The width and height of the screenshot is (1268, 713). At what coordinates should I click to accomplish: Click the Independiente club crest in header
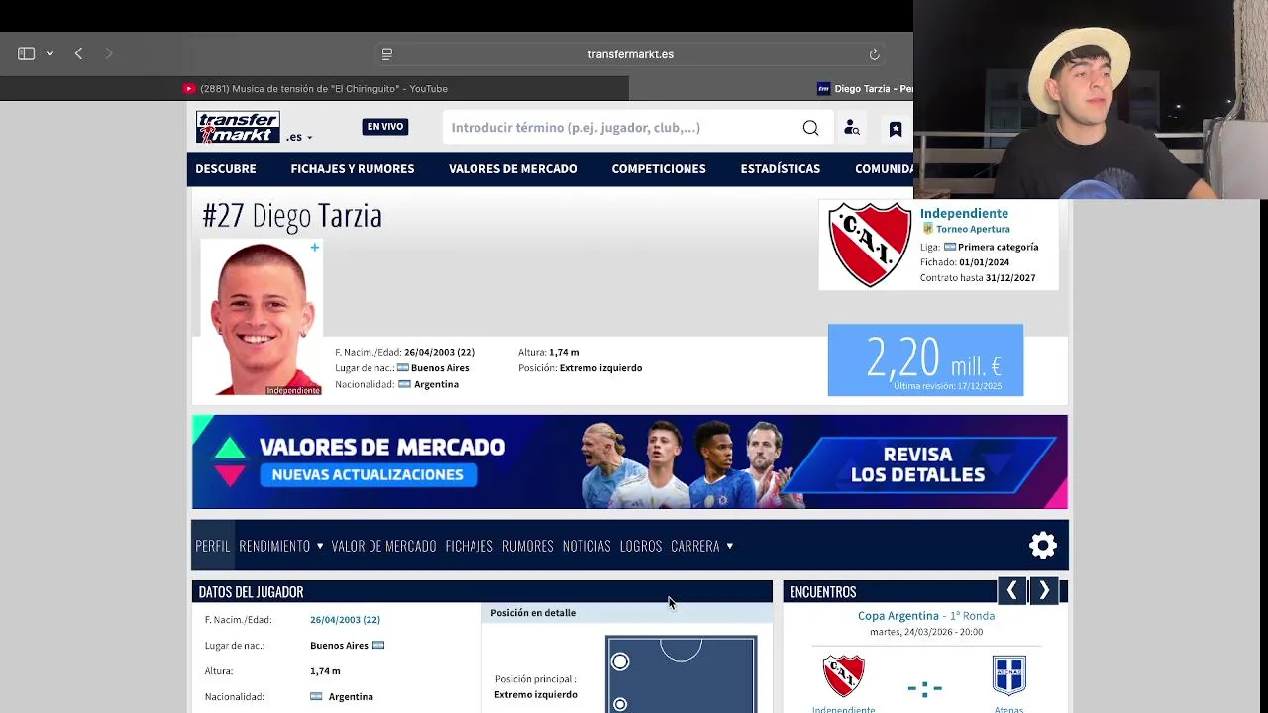870,245
